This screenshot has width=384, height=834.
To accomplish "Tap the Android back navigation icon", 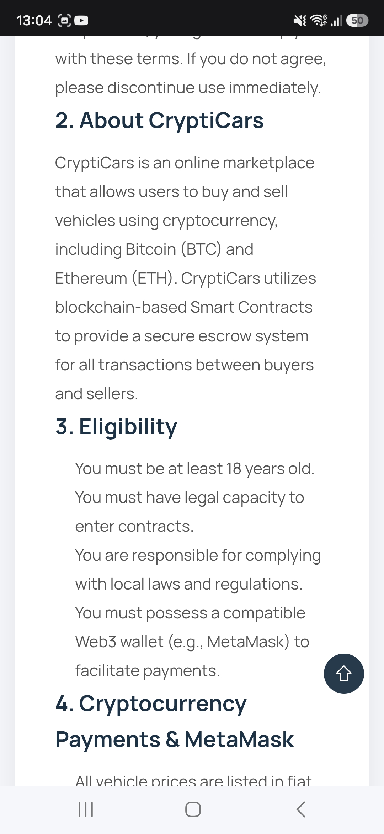I will click(x=301, y=809).
